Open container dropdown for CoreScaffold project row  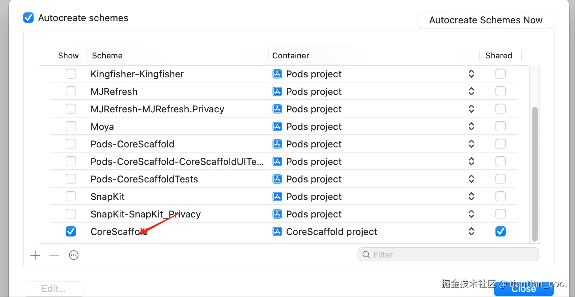pos(471,232)
